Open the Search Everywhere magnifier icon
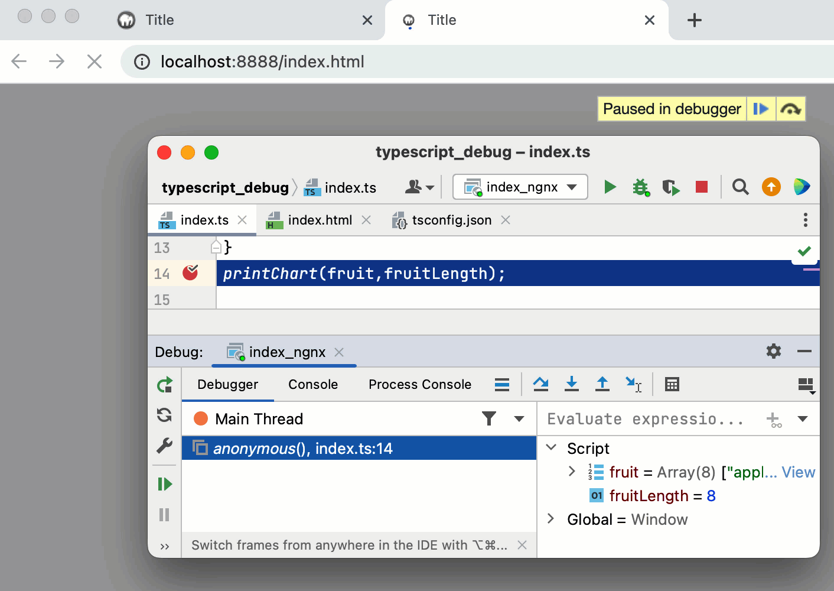Screen dimensions: 834x591 740,187
